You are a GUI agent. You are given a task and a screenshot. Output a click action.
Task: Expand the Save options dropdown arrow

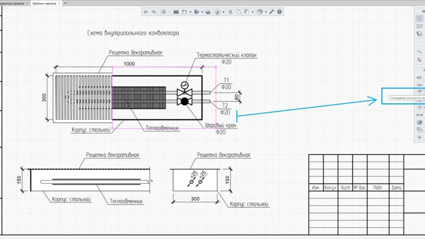pyautogui.click(x=190, y=12)
